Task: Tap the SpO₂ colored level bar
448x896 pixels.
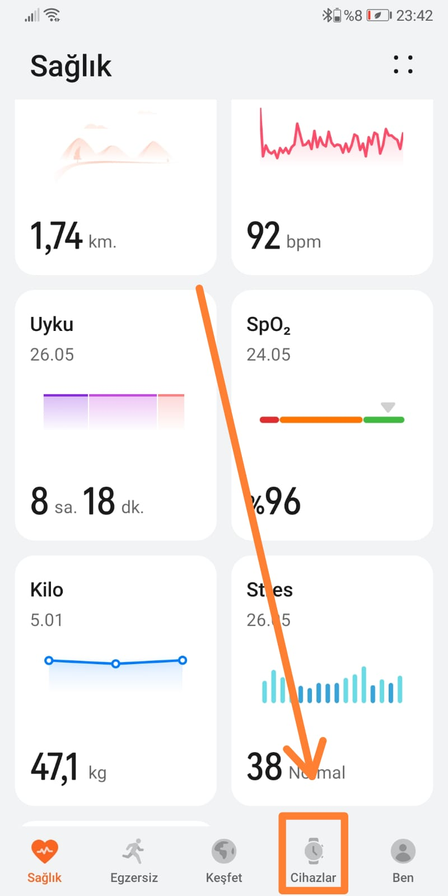Action: 332,419
